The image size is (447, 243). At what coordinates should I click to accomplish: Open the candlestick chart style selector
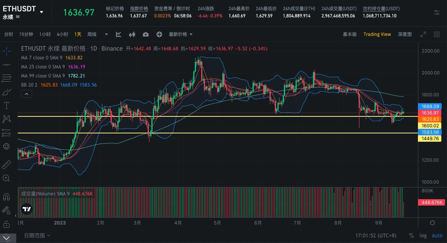[x=132, y=34]
